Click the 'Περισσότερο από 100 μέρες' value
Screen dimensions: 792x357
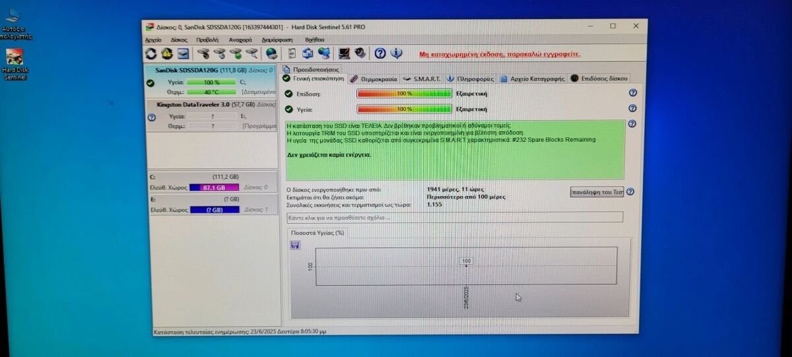click(x=467, y=197)
